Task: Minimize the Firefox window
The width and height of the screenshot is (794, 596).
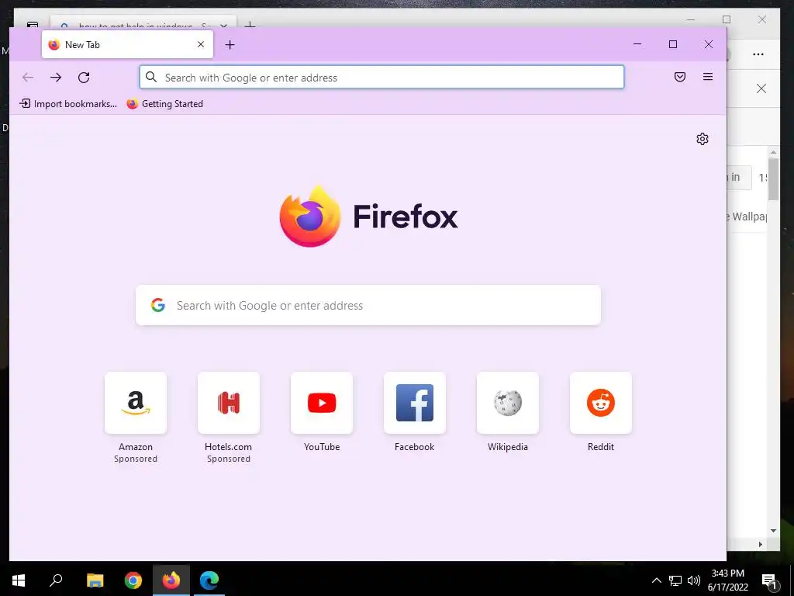Action: [x=637, y=44]
